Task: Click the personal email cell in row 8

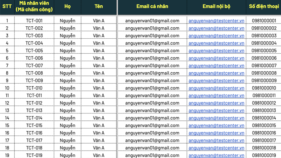Action: 152,73
